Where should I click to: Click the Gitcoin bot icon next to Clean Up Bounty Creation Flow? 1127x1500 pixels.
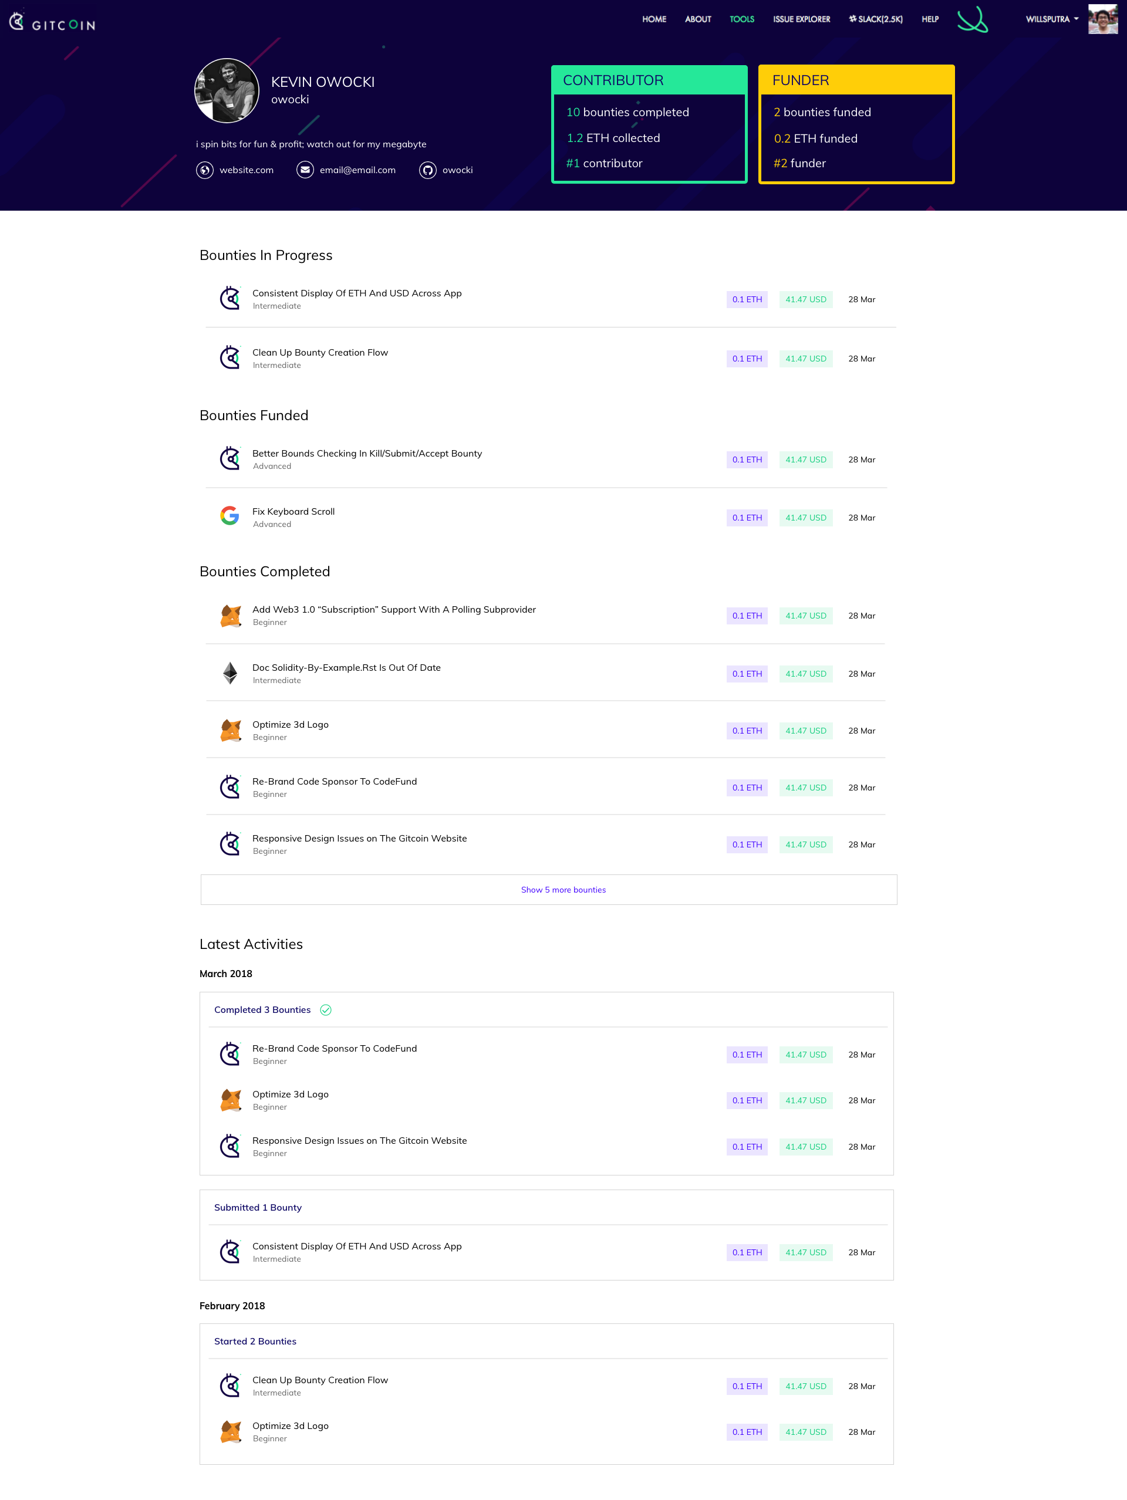pos(230,357)
